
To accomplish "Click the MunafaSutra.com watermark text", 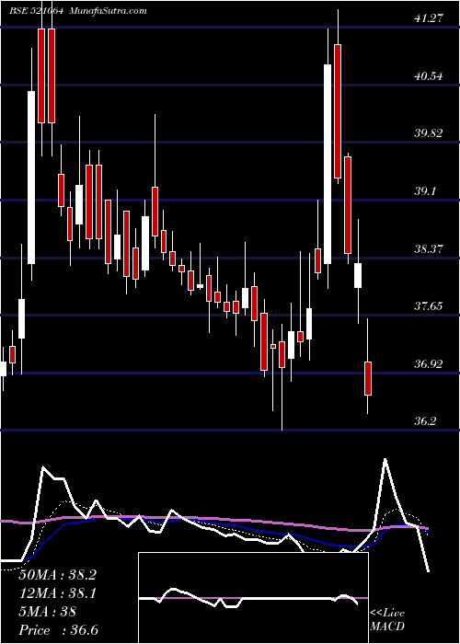I will tap(109, 11).
